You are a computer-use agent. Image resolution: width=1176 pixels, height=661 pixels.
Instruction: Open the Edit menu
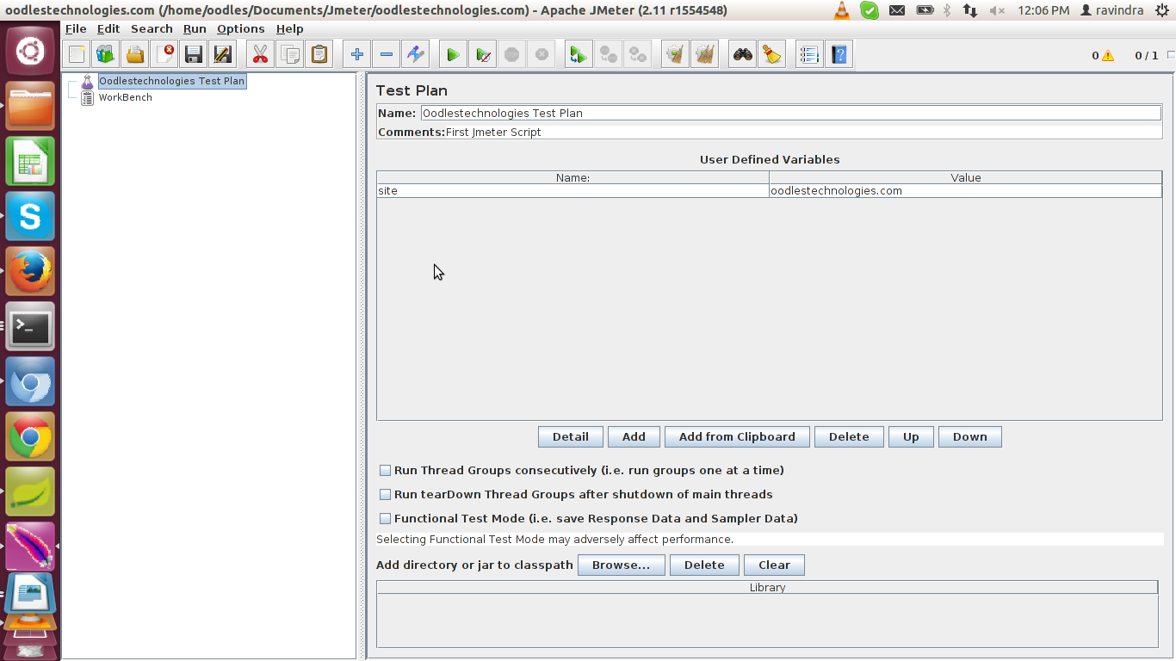click(x=108, y=29)
